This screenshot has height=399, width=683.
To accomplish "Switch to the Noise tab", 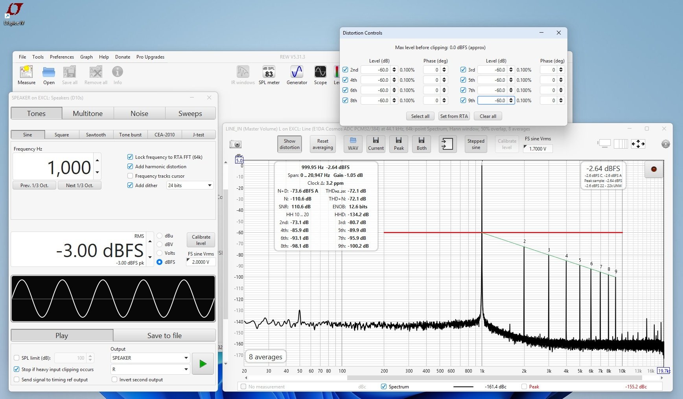I will [140, 113].
